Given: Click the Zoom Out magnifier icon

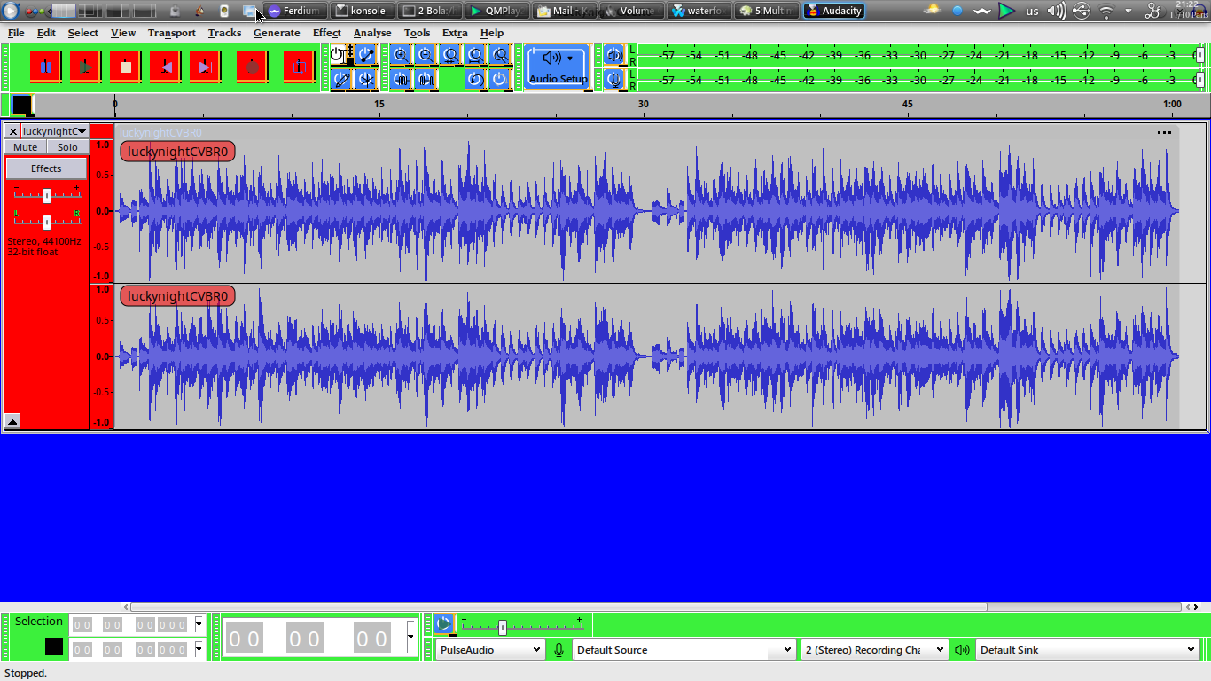Looking at the screenshot, I should click(x=426, y=55).
